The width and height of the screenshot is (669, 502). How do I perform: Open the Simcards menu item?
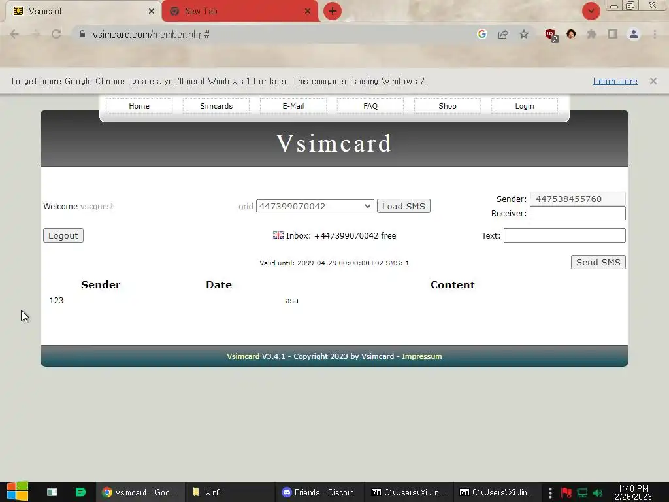216,106
